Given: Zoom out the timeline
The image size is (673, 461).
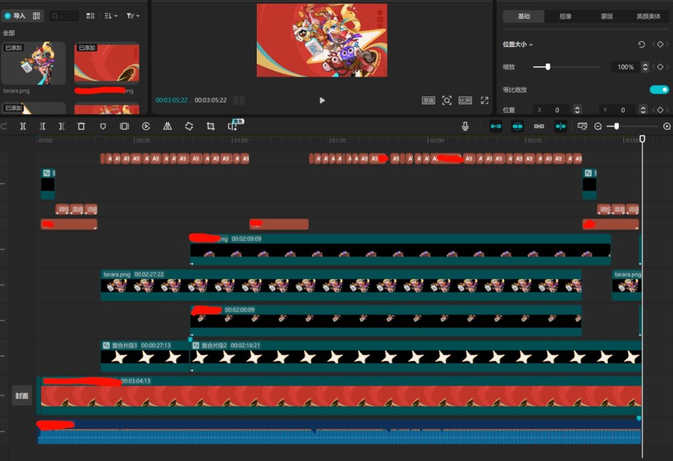Looking at the screenshot, I should pyautogui.click(x=598, y=126).
